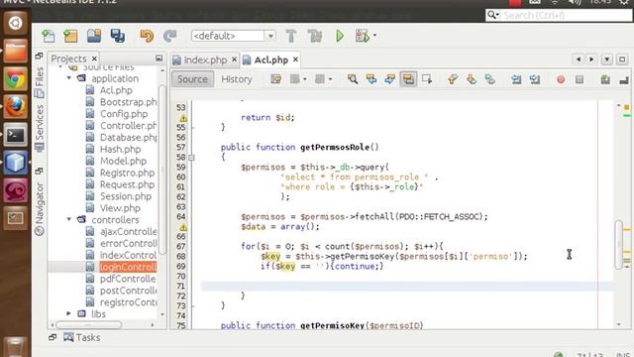Click the Undo arrow icon
The width and height of the screenshot is (634, 357).
click(x=147, y=36)
